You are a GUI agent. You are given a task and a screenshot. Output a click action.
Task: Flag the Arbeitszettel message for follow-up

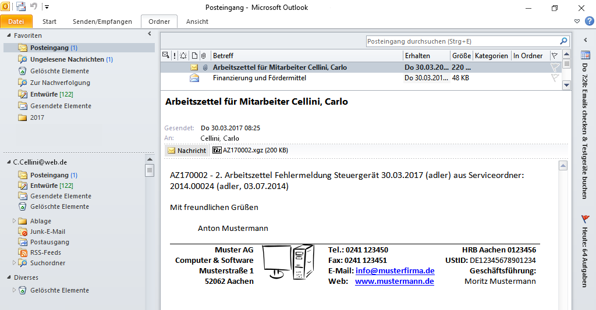coord(555,67)
